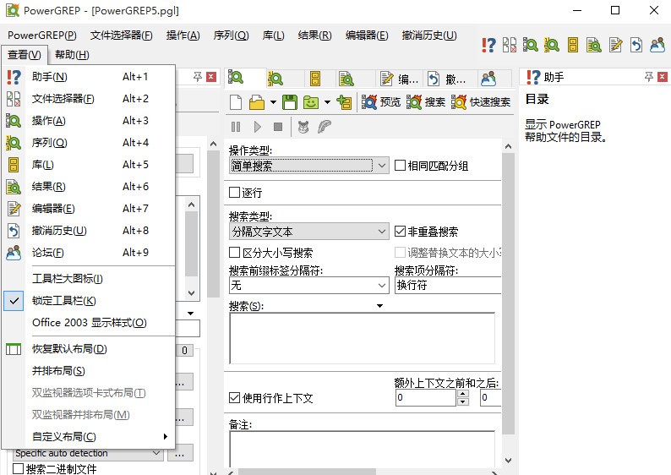671x475 pixels.
Task: Uncheck 使用行作上下文 checkbox
Action: tap(234, 398)
